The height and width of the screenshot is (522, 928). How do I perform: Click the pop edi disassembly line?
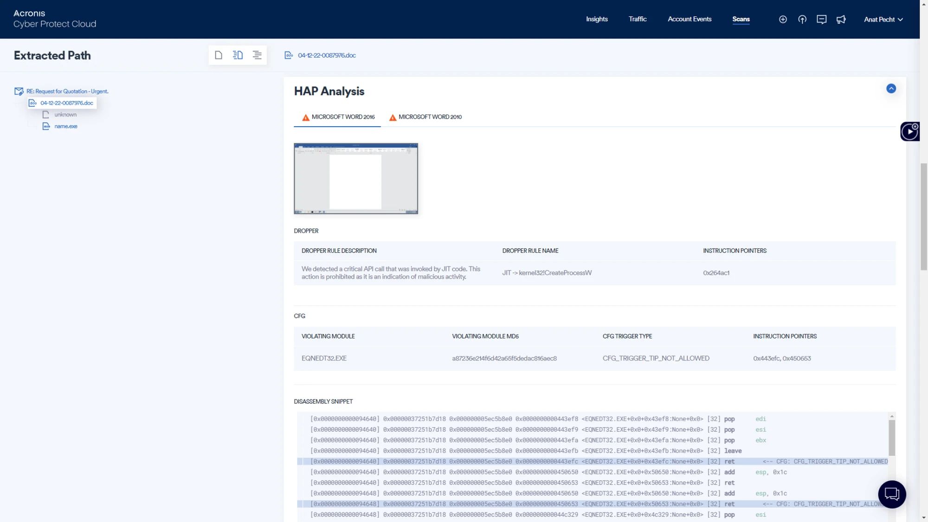593,419
